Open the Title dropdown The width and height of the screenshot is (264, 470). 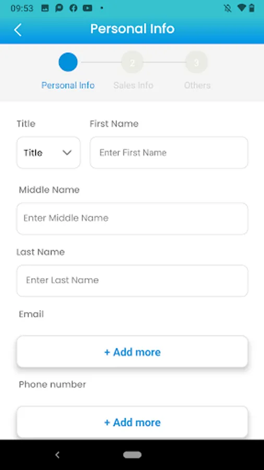[49, 152]
